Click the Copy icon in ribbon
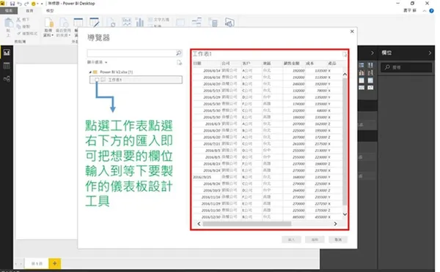 (18, 26)
